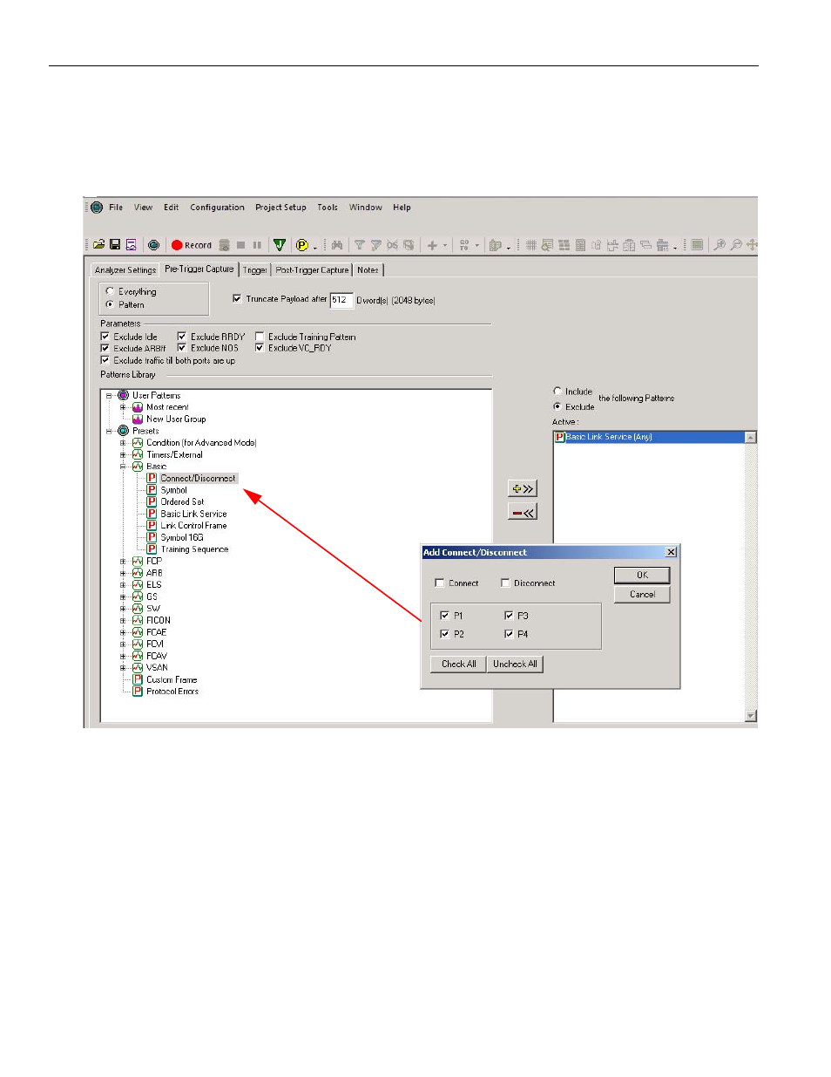Click the Protocol Errors P icon
The height and width of the screenshot is (1077, 831).
point(138,691)
